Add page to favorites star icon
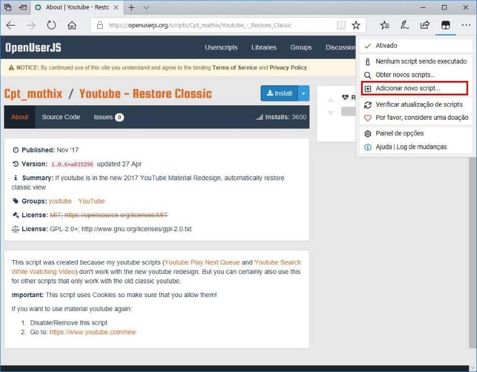 coord(356,26)
